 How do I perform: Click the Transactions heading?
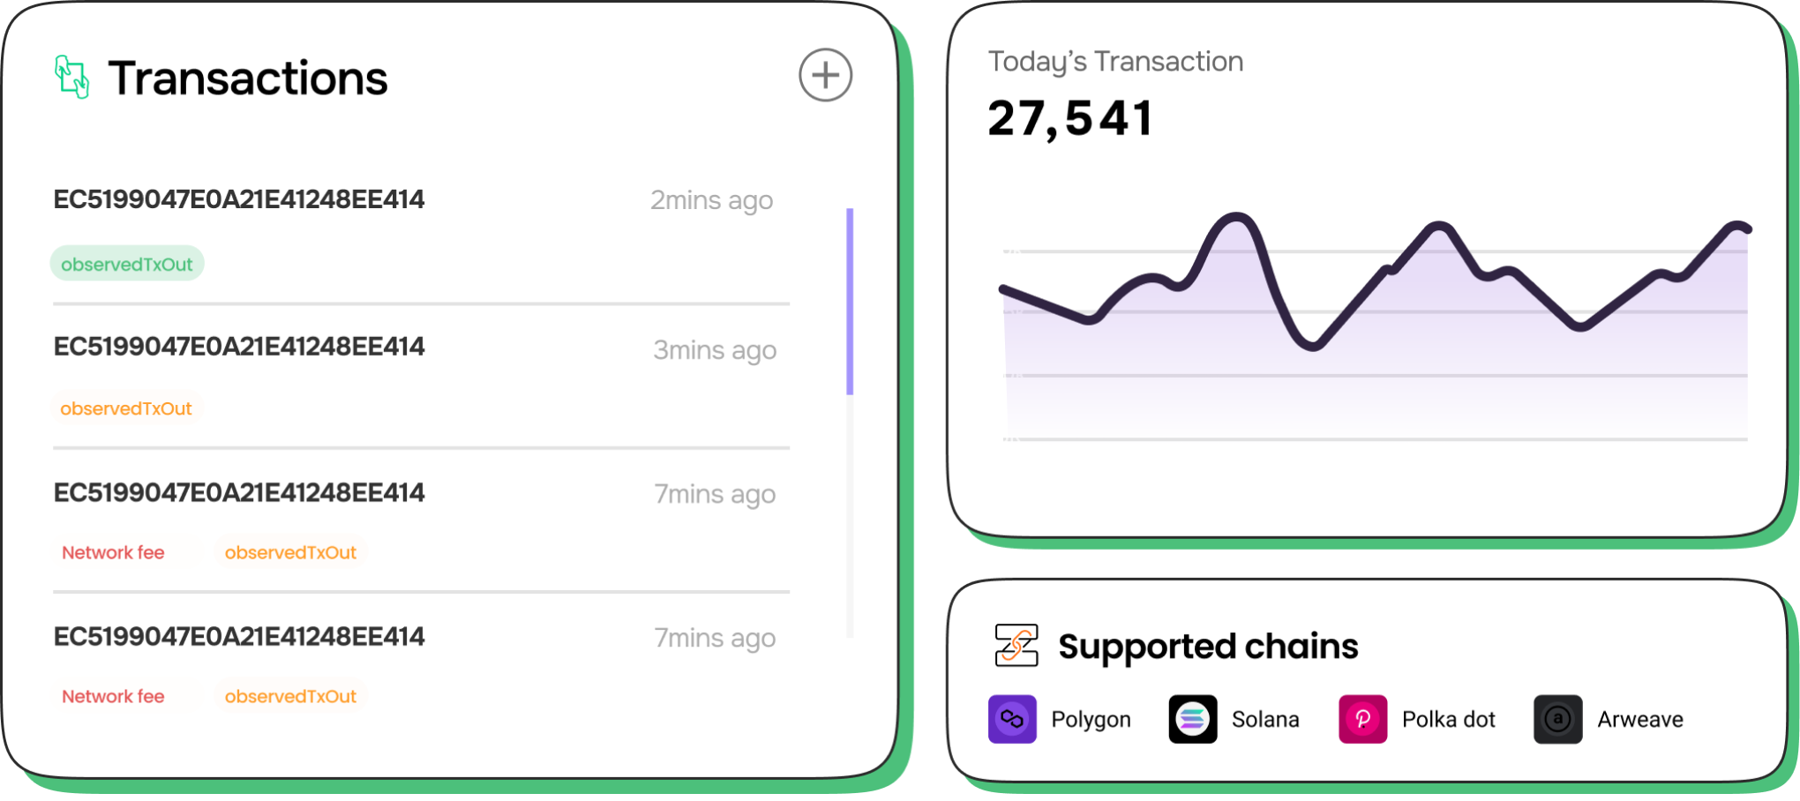click(248, 78)
